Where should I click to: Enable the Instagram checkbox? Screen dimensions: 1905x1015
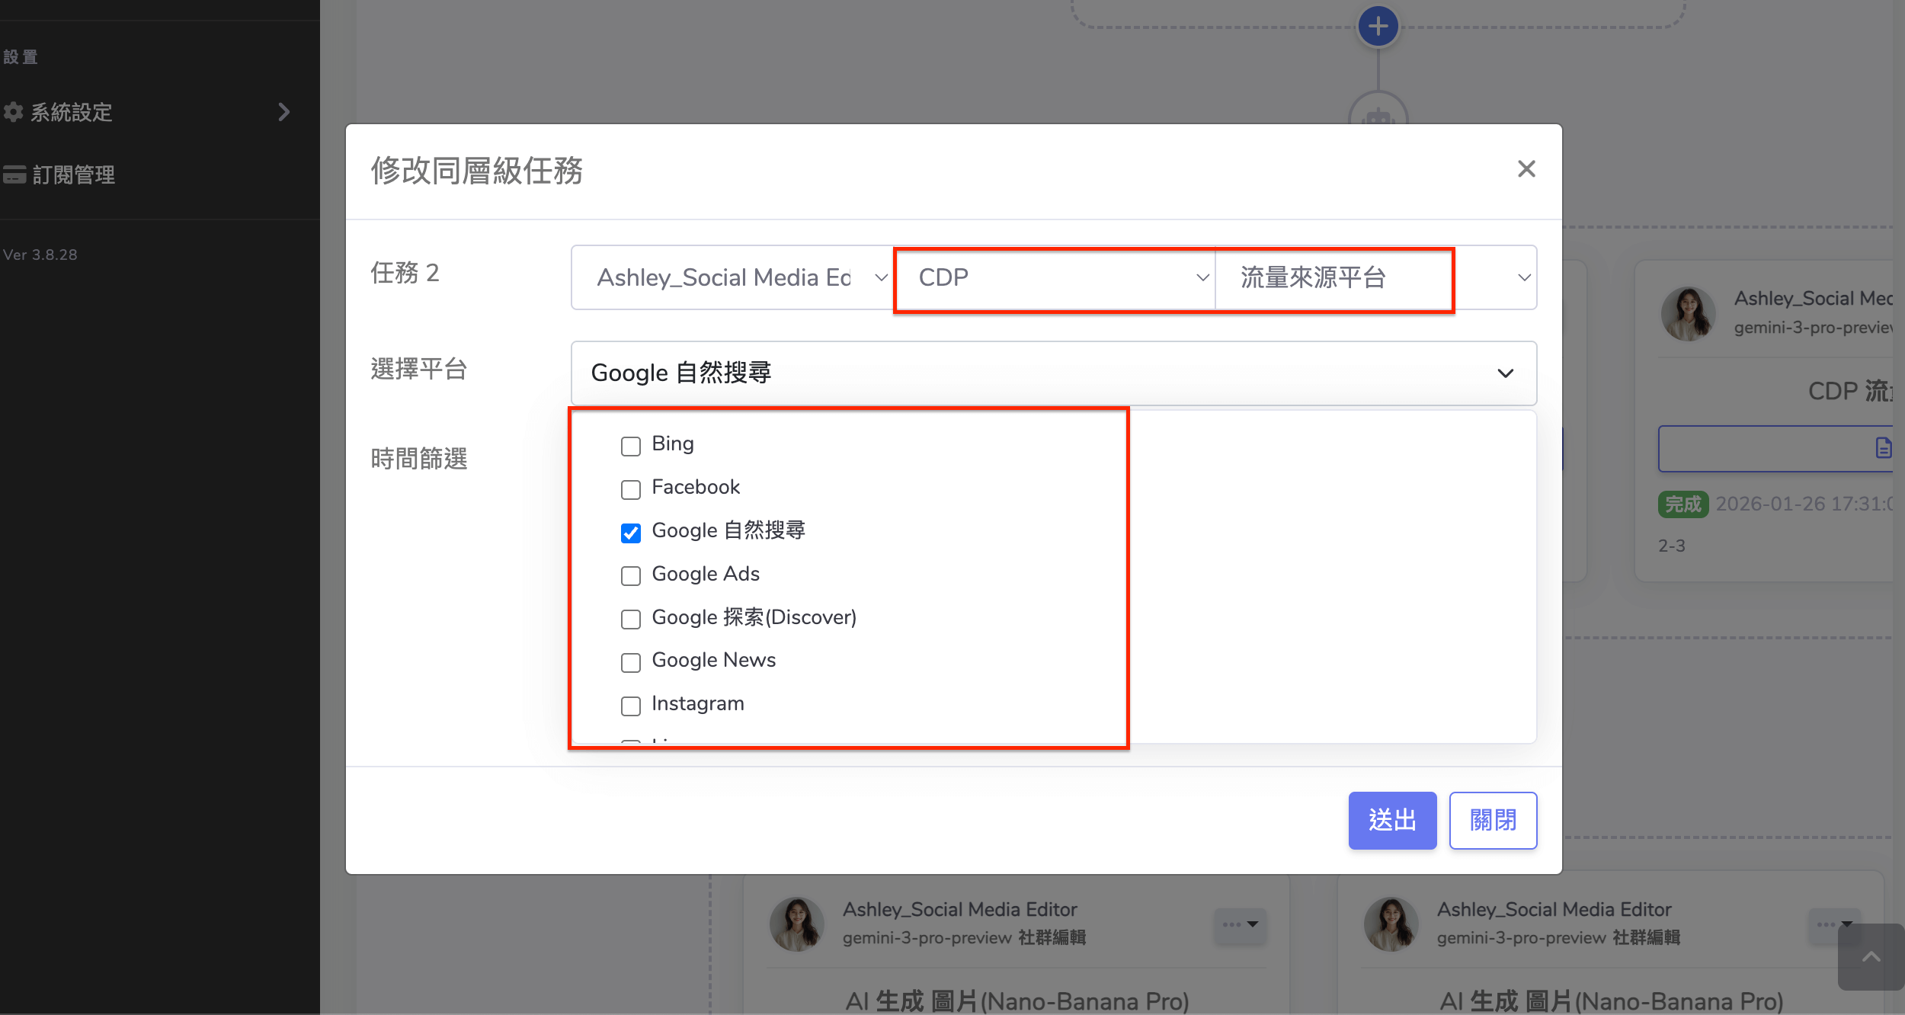(631, 706)
